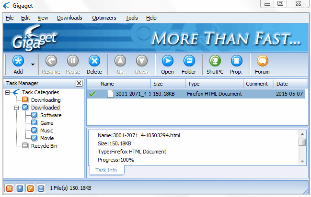311x197 pixels.
Task: Open the View menu
Action: click(43, 18)
